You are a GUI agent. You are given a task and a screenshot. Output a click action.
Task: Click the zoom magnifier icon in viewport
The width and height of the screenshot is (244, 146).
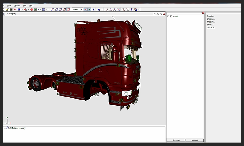155,13
